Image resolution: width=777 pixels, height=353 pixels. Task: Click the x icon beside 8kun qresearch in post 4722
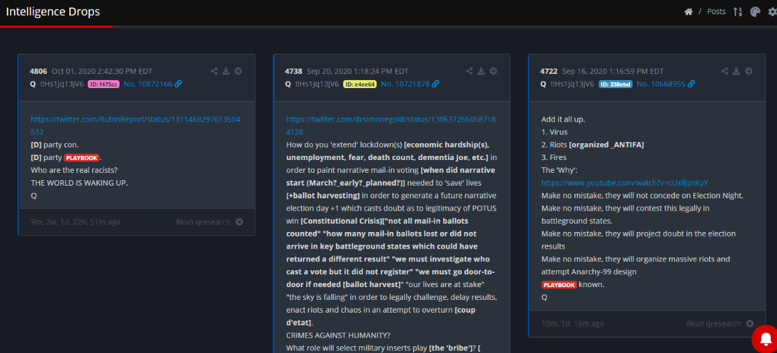pos(749,323)
